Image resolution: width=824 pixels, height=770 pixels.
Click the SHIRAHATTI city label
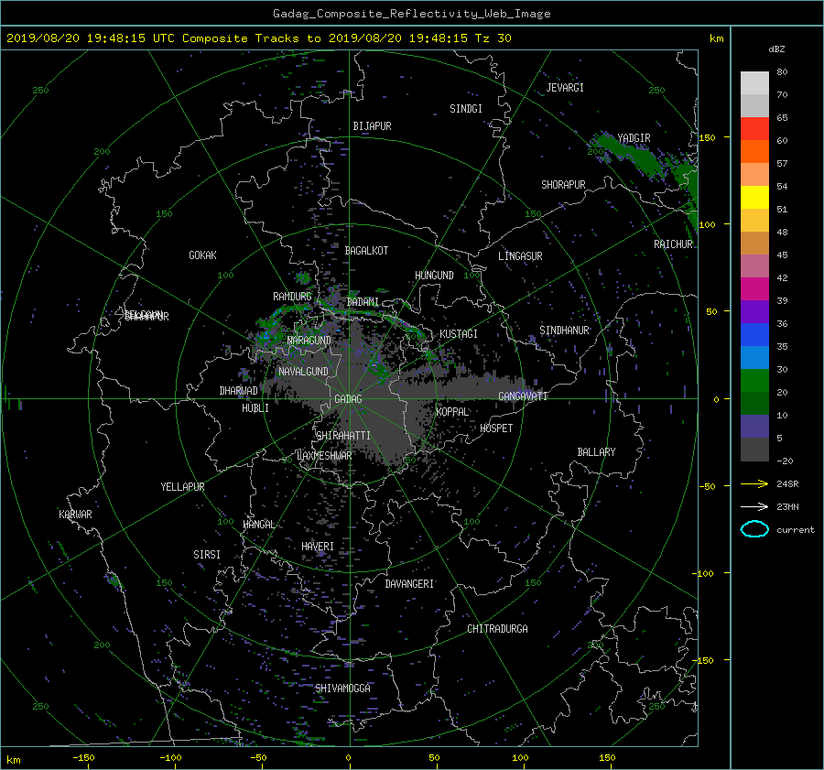(x=343, y=436)
